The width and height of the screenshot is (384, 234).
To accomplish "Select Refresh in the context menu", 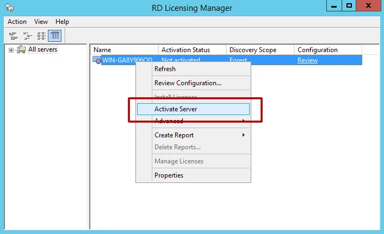I will (165, 69).
